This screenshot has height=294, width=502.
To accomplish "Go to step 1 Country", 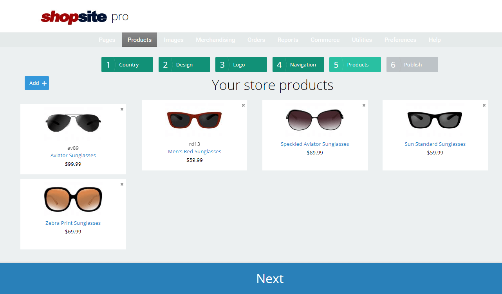I will [x=127, y=65].
